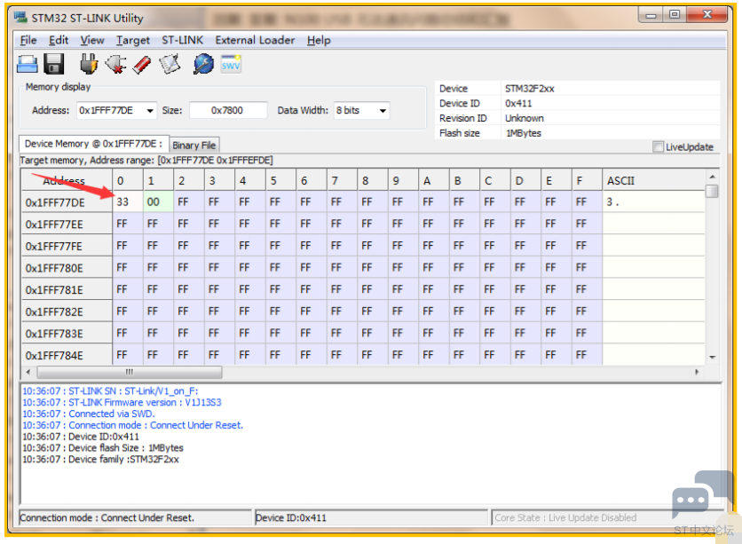
Task: Expand the Address dropdown arrow
Action: click(149, 111)
